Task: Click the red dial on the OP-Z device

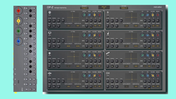Action: (x=18, y=11)
